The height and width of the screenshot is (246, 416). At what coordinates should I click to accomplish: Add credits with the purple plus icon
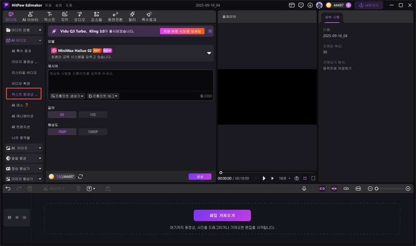click(348, 5)
